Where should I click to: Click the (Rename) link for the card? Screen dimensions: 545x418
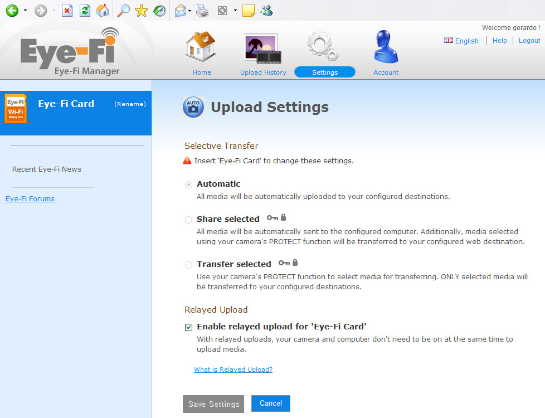(x=130, y=104)
